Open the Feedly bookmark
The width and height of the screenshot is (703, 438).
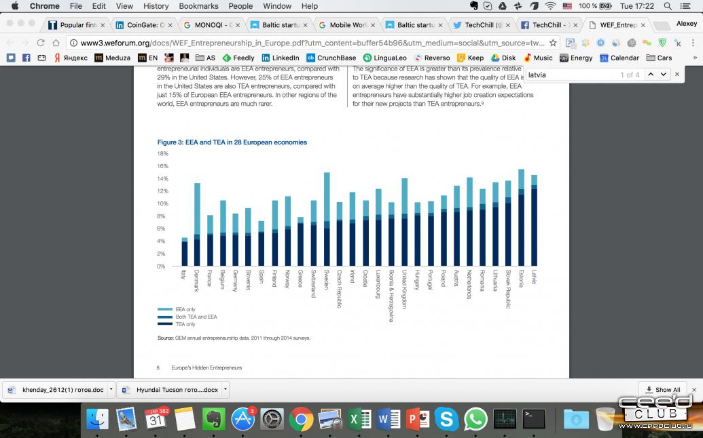[238, 58]
